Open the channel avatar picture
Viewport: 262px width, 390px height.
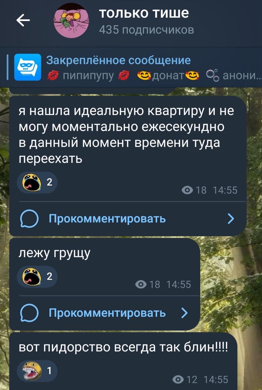71,20
